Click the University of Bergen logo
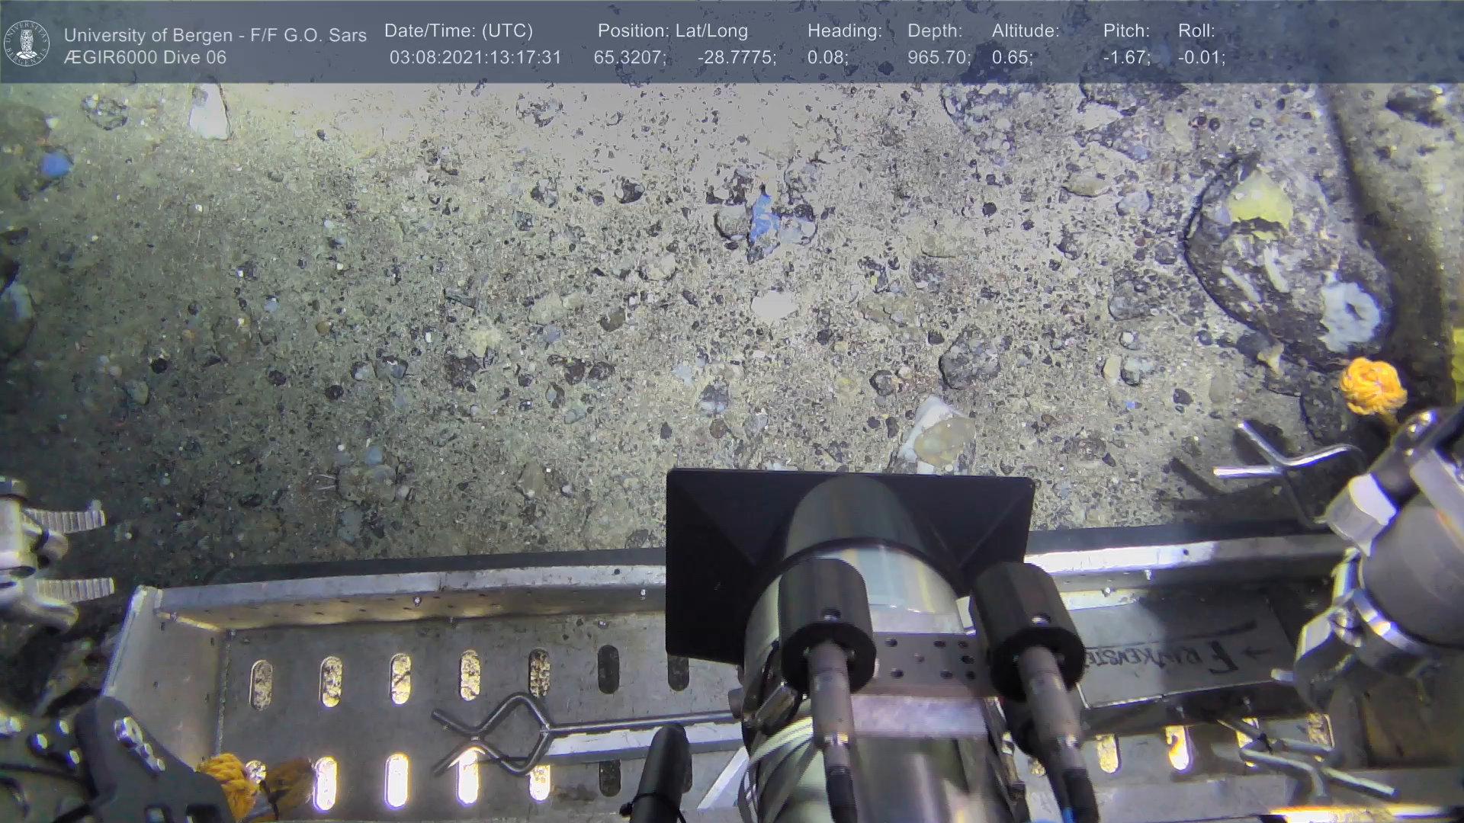1464x823 pixels. pos(27,43)
